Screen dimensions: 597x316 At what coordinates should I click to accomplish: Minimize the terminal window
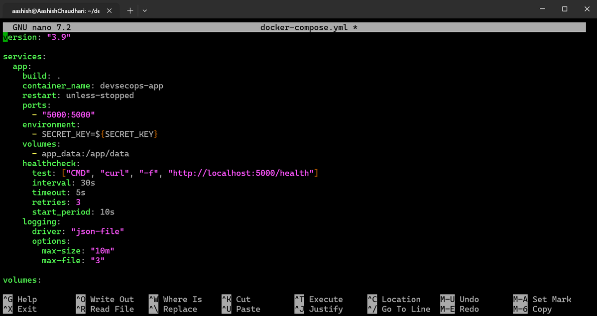[543, 9]
